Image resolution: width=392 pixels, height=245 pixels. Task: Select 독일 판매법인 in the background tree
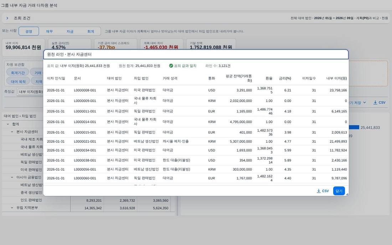click(31, 162)
